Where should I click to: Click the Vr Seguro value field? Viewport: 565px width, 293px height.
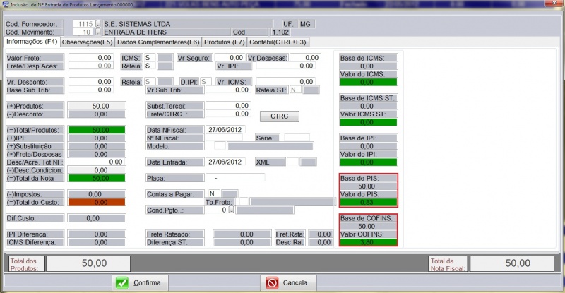(226, 57)
